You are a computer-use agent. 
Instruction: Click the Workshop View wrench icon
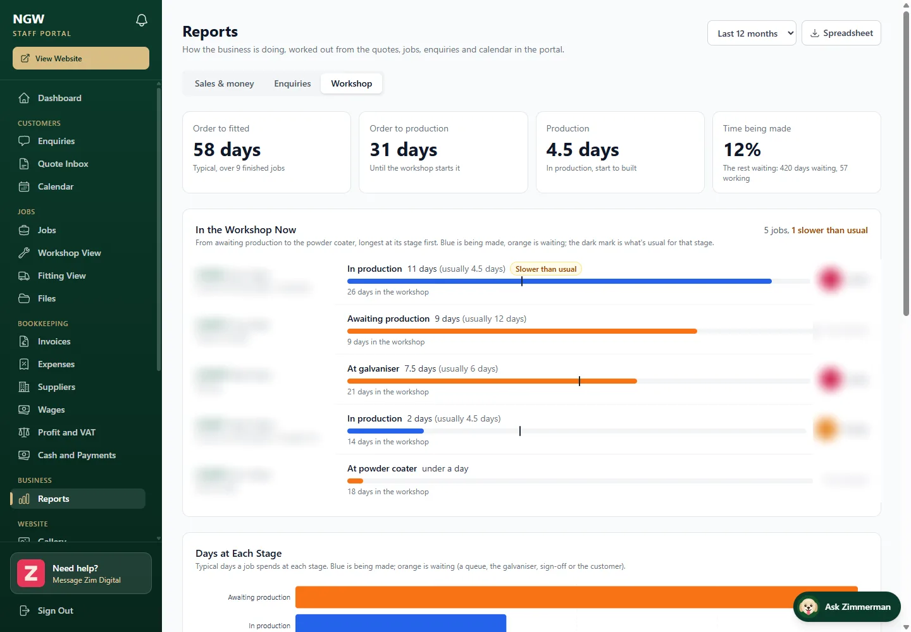click(24, 253)
